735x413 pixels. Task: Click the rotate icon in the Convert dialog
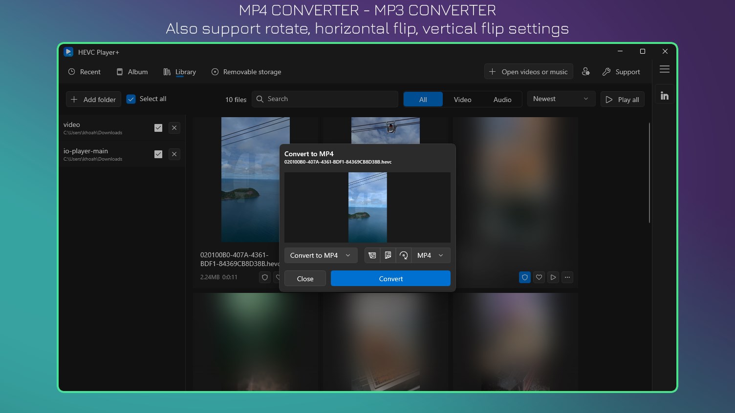click(404, 255)
